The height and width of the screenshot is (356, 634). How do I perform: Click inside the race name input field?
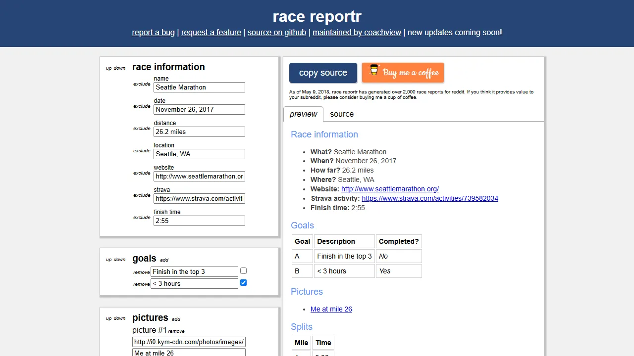coord(199,87)
